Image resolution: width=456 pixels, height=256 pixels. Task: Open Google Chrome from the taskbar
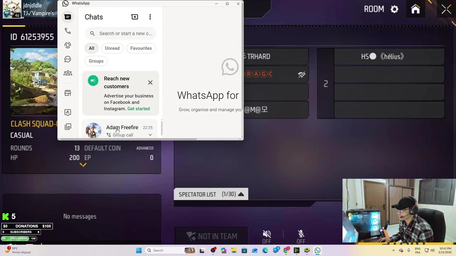[x=286, y=250]
